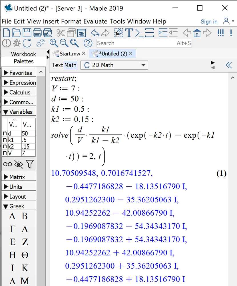
Task: Open print preview icon
Action: [x=47, y=33]
